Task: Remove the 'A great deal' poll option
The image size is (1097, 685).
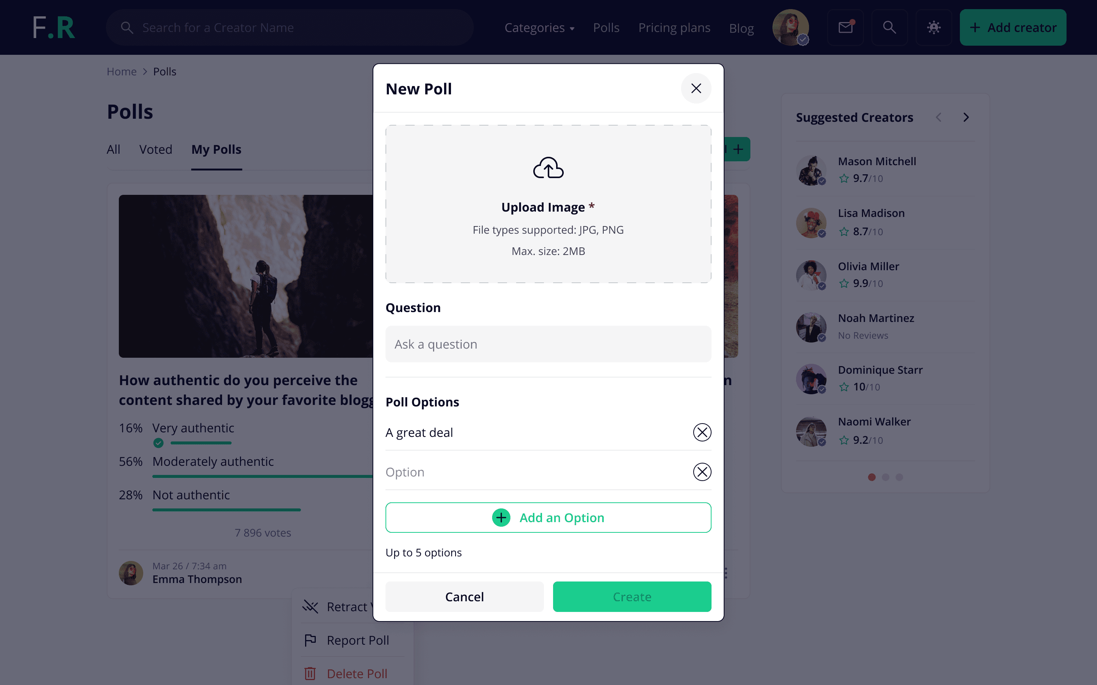Action: pos(702,432)
